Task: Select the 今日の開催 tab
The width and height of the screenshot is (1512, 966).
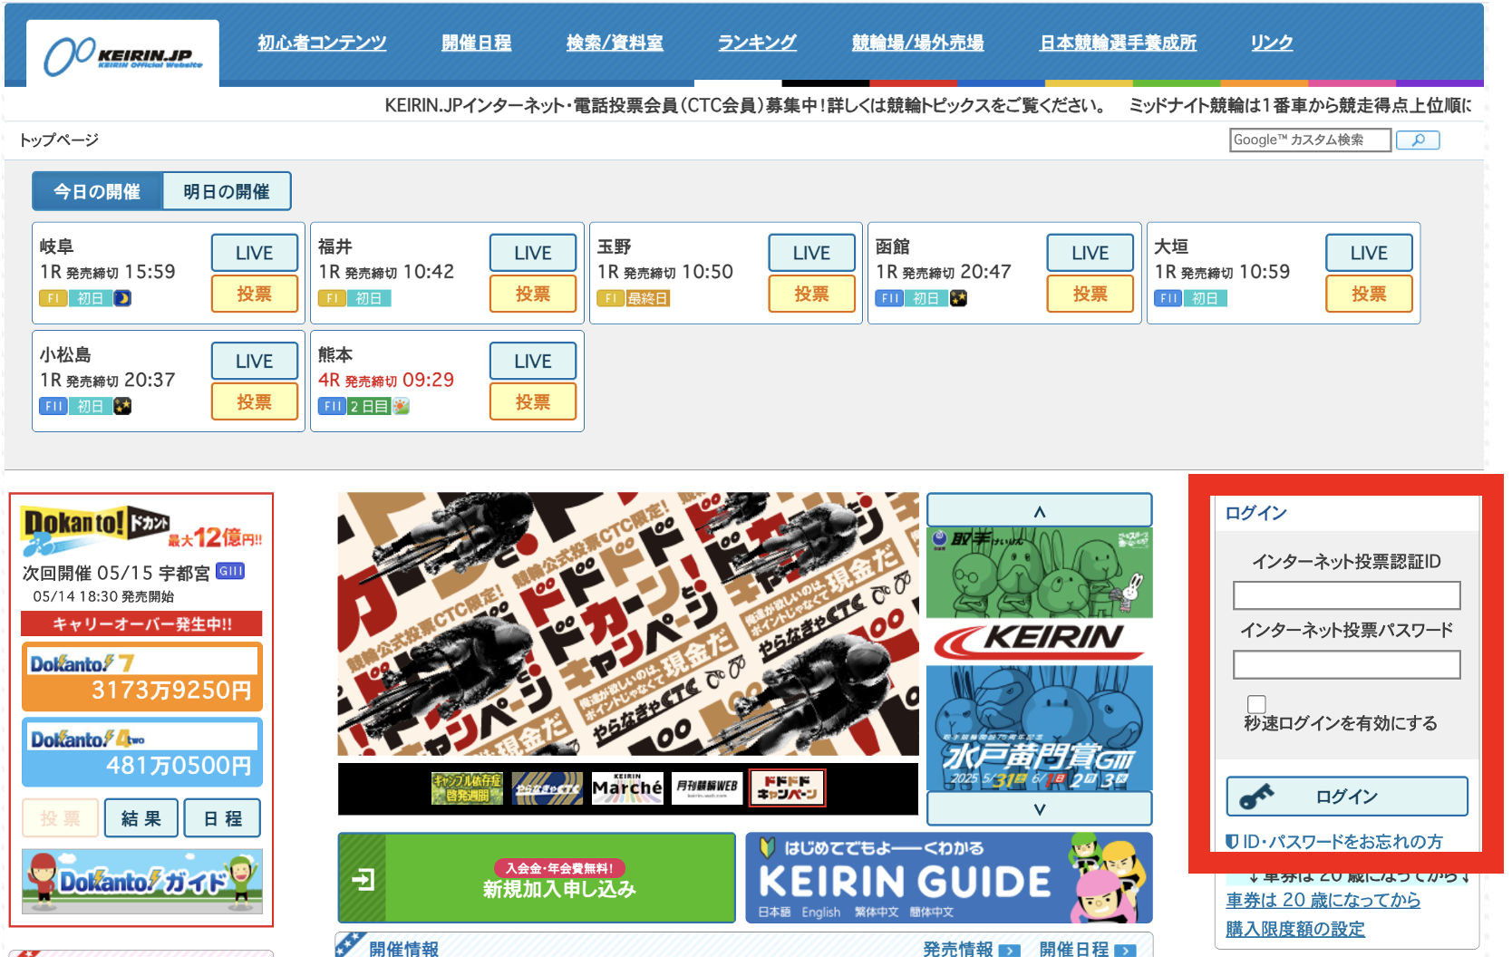Action: tap(97, 191)
